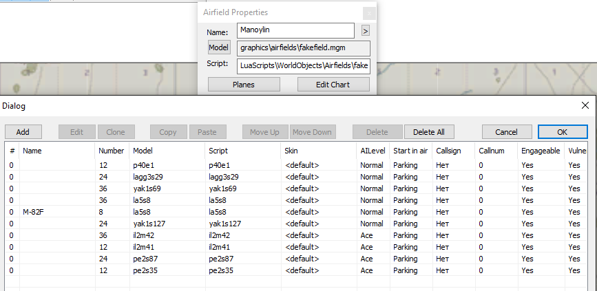Click the AILevel column header
The image size is (597, 291).
coord(373,151)
